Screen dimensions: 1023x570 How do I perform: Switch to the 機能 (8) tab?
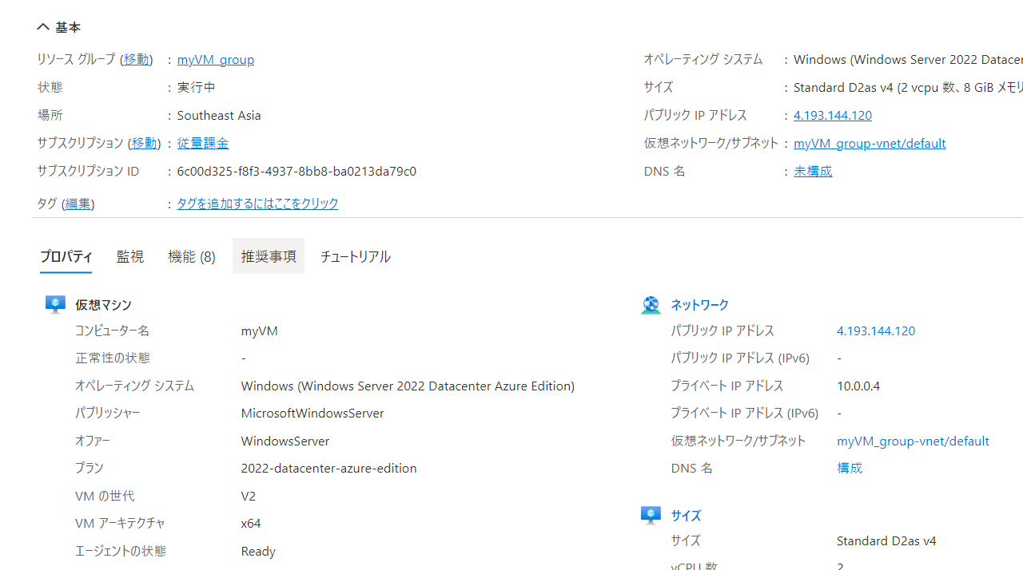point(192,256)
